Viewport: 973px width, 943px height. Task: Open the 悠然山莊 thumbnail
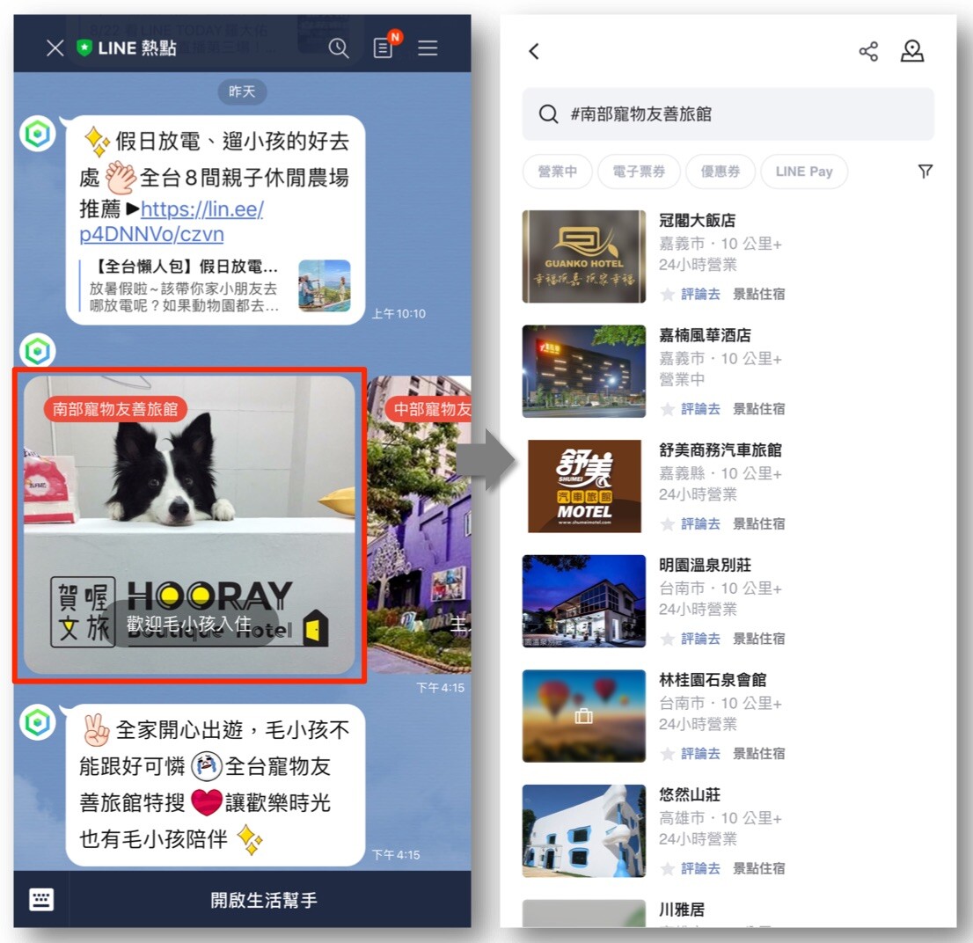tap(584, 830)
